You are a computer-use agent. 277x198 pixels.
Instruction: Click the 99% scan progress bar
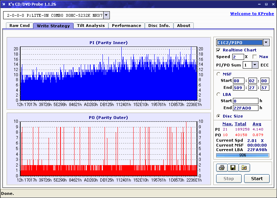click(242, 155)
